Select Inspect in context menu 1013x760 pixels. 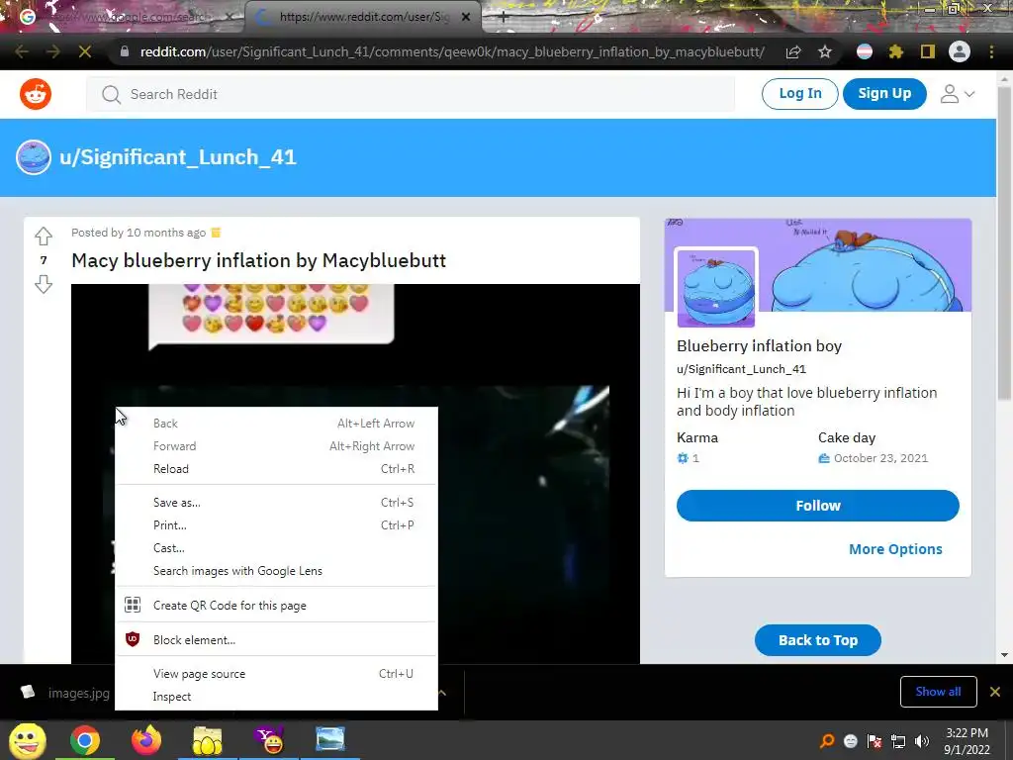pos(277,697)
